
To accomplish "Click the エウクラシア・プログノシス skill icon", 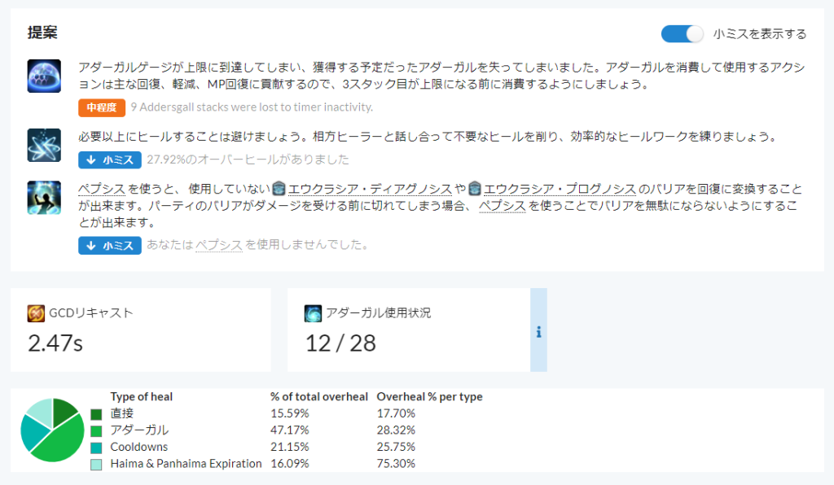I will pos(475,189).
